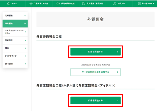Click the 外貨定期預金口座(米ドル建て外貨定期預金<アイドル>) heading

[x=76, y=86]
